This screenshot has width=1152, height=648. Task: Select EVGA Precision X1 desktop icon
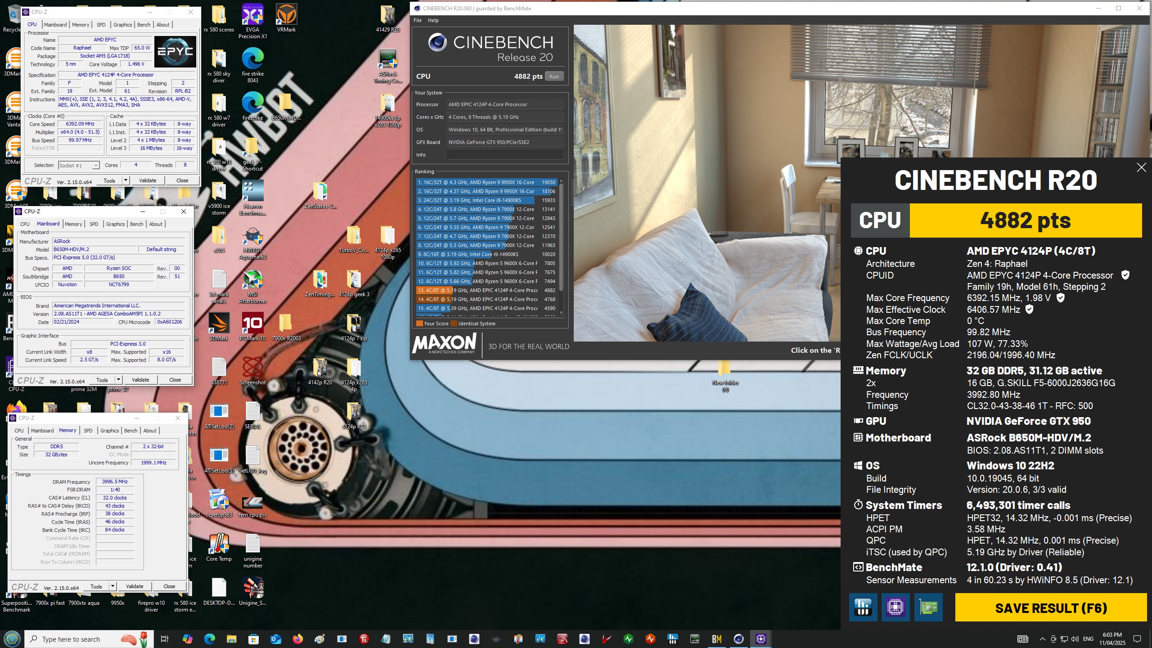pyautogui.click(x=252, y=21)
